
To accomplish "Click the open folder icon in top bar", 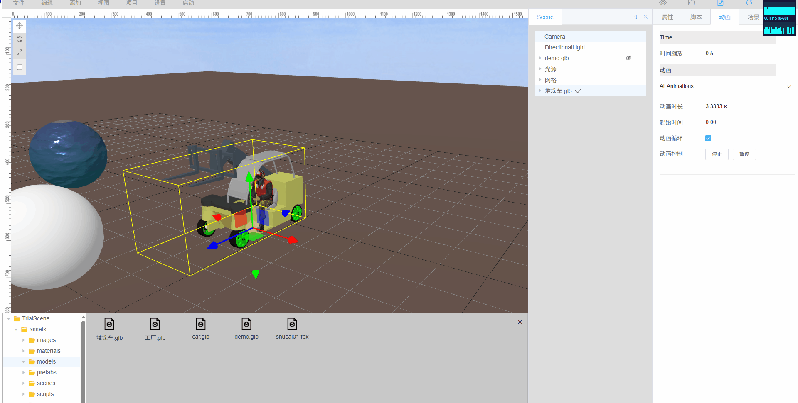I will (692, 3).
